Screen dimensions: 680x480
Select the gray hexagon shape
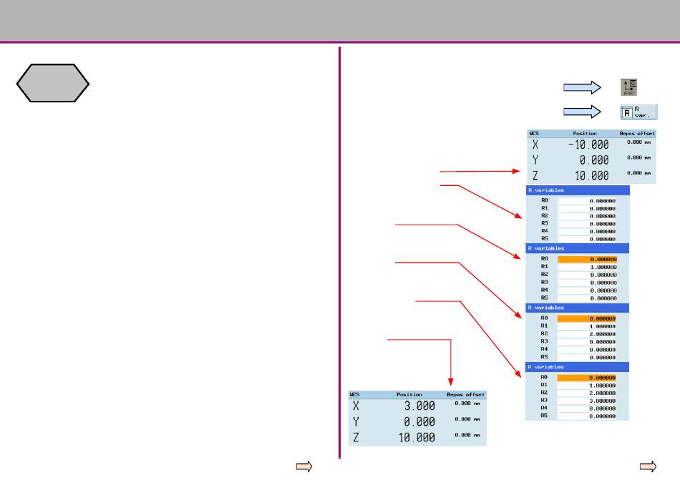click(54, 84)
